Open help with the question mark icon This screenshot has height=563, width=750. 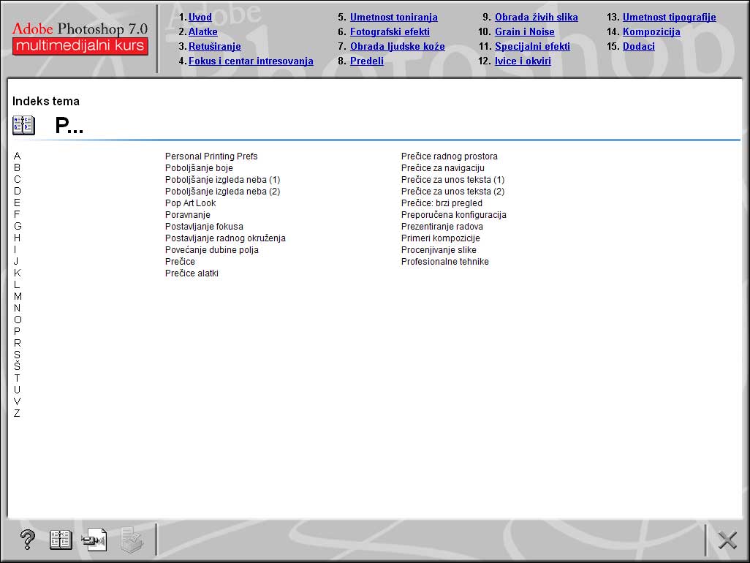tap(27, 540)
